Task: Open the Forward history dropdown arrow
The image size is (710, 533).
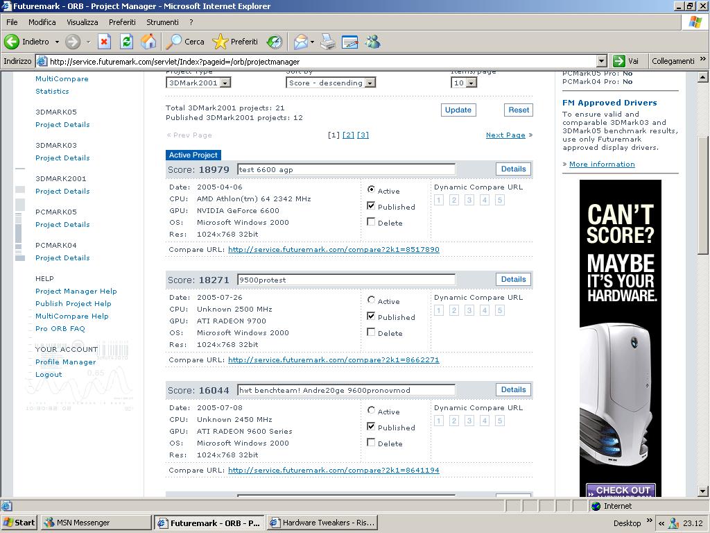Action: [88, 42]
